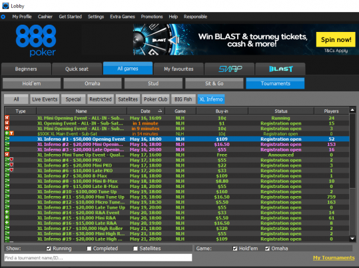Enable the Satellites show checkbox
The height and width of the screenshot is (268, 359).
[x=136, y=249]
